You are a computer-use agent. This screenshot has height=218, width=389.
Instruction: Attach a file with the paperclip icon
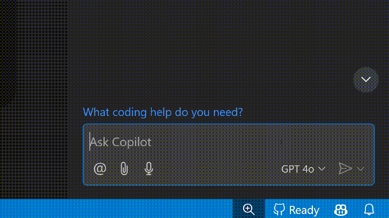click(124, 168)
